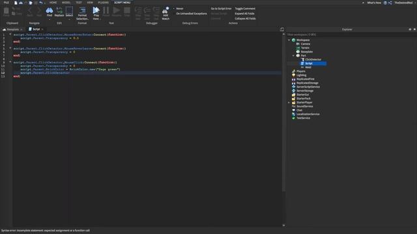Select Camera in Explorer tree

pyautogui.click(x=306, y=44)
